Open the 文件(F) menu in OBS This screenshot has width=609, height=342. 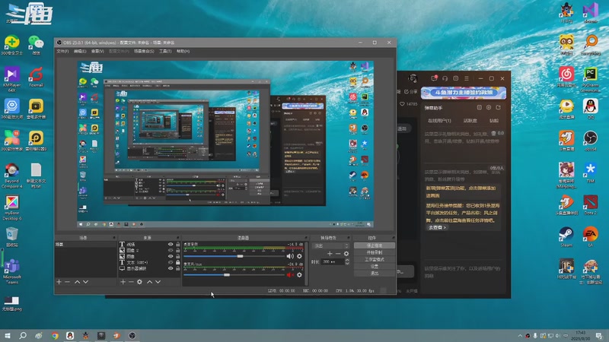pyautogui.click(x=62, y=51)
